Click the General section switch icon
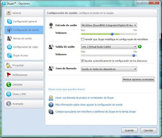The image size is (162, 138). tap(9, 13)
